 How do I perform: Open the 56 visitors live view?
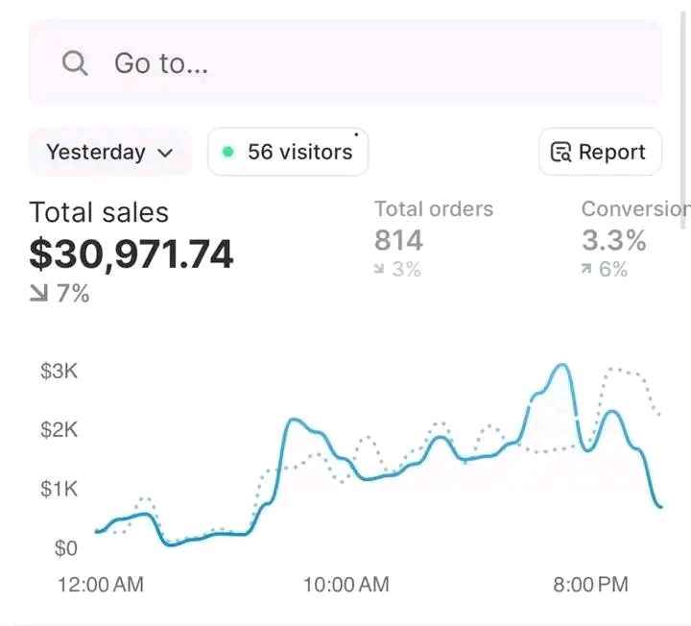tap(288, 152)
